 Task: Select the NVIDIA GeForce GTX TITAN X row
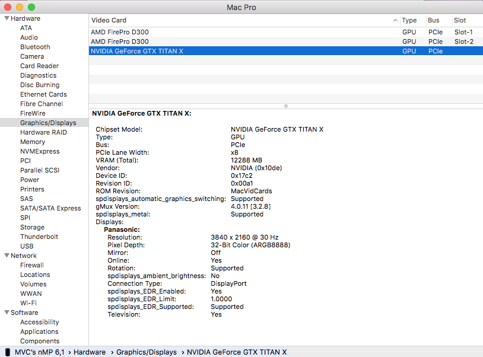pos(286,51)
